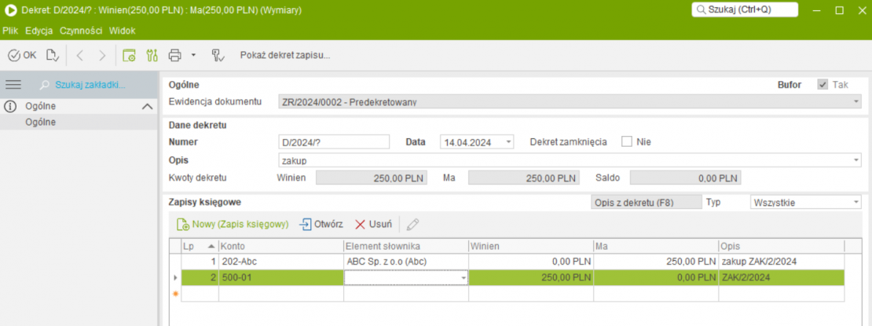
Task: Click Nowy (Zapis księgowy) button
Action: (x=233, y=224)
